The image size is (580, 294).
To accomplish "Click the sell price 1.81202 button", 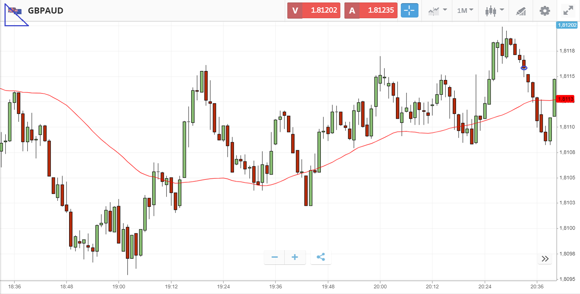I will click(314, 11).
